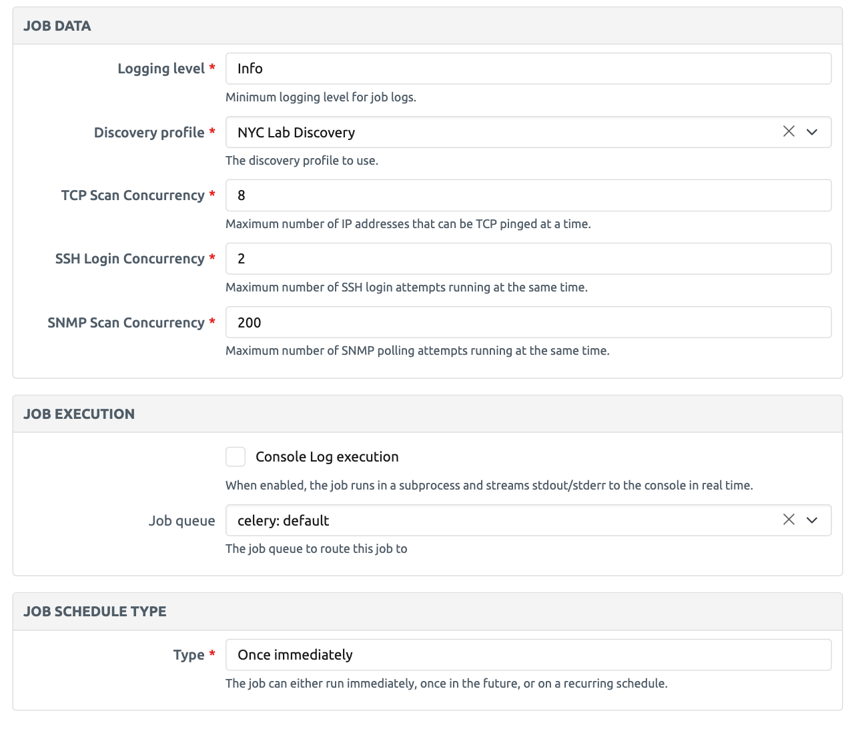The image size is (854, 751).
Task: Click the SNMP Scan Concurrency label
Action: [126, 323]
